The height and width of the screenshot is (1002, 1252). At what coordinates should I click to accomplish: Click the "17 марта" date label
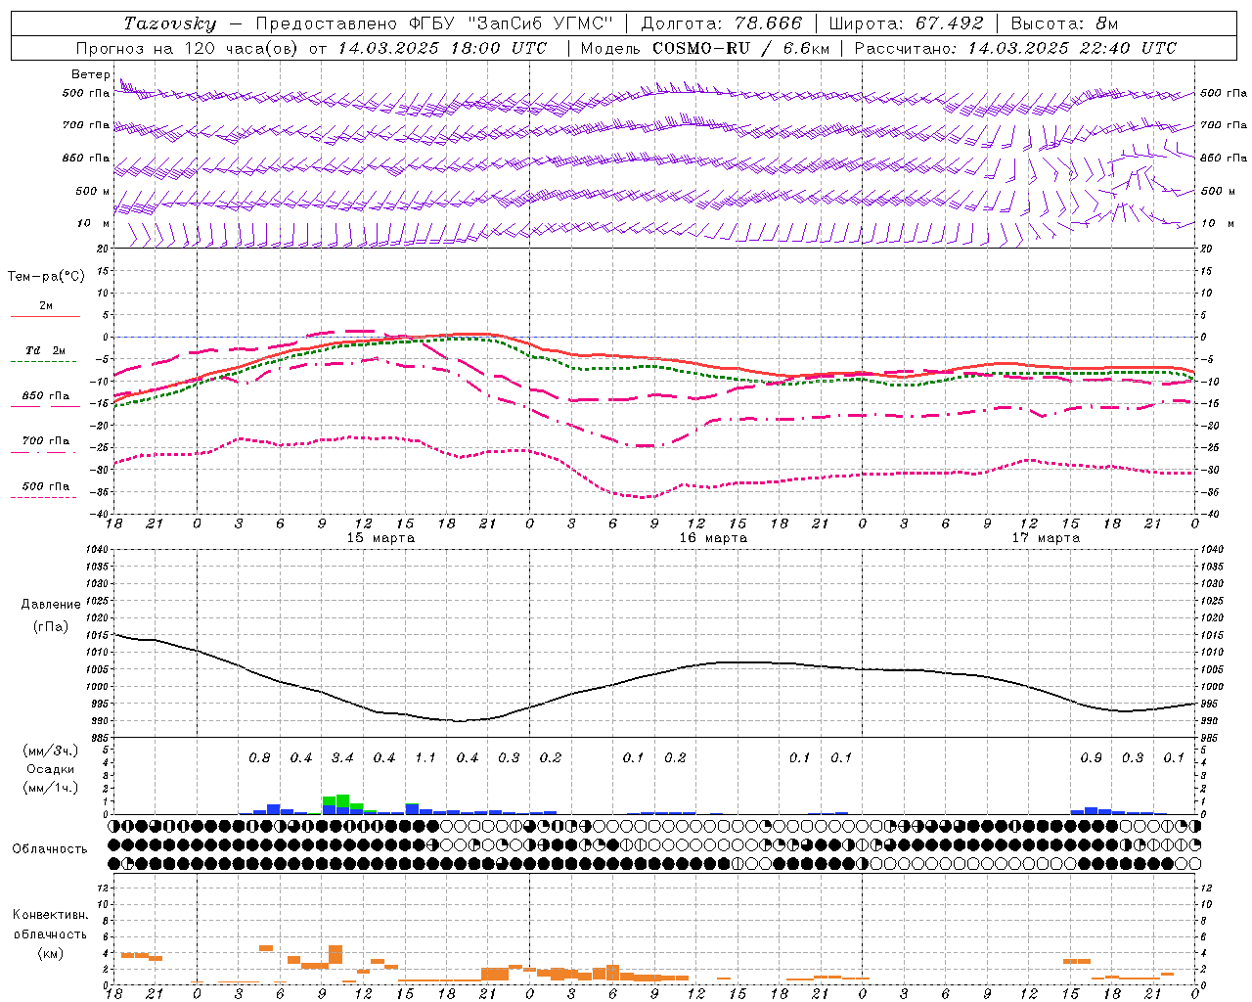[1046, 538]
